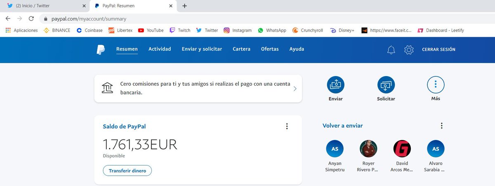The width and height of the screenshot is (495, 186).
Task: Open a new browser tab with plus
Action: click(184, 6)
